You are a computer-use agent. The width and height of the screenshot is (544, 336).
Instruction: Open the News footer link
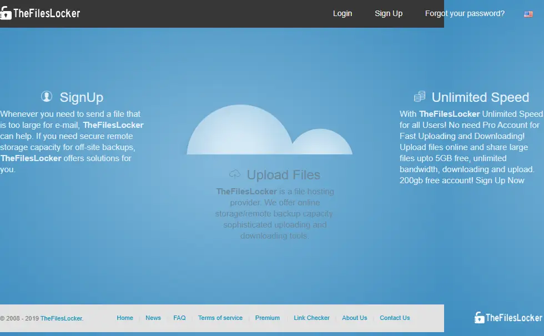(x=153, y=318)
